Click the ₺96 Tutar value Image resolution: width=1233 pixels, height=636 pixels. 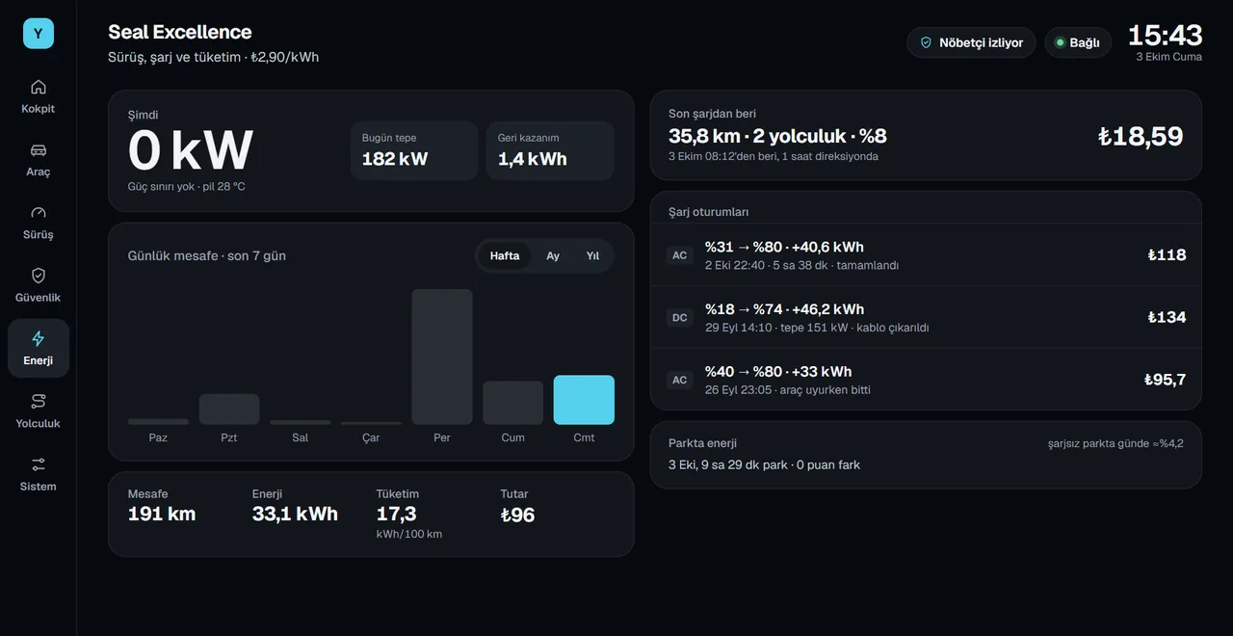click(x=517, y=515)
